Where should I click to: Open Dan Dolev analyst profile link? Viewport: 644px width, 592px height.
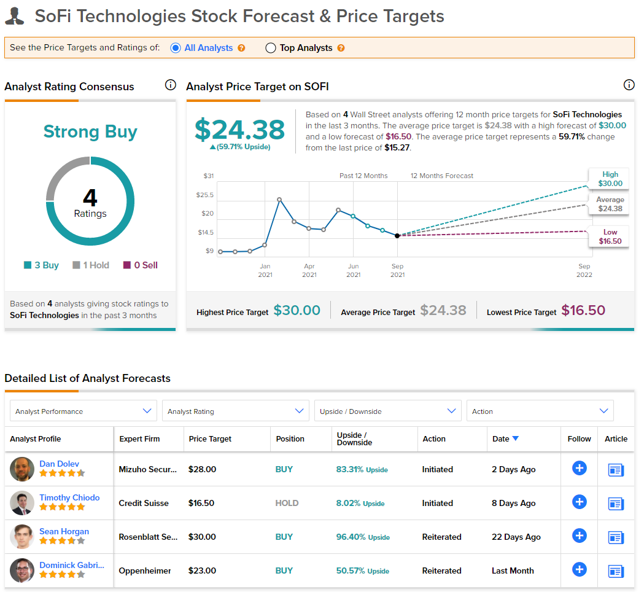[59, 464]
